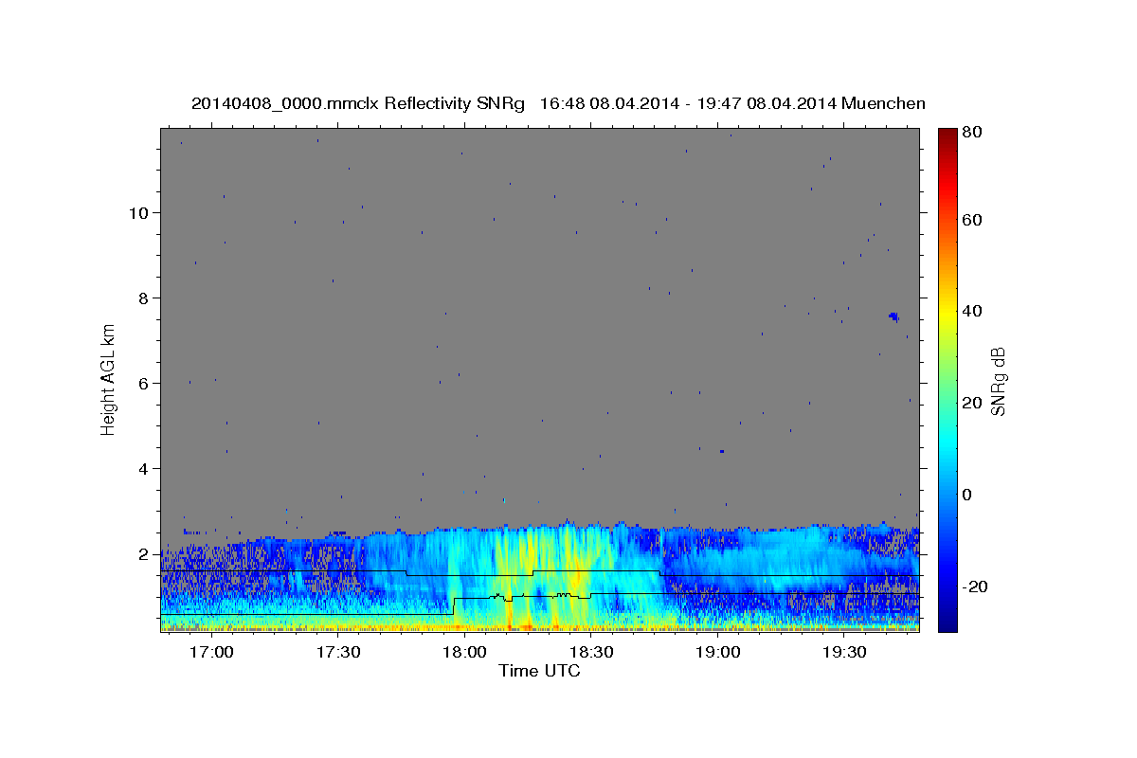The width and height of the screenshot is (1137, 758).
Task: Click the 'SNRg dB' colorbar label
Action: coord(998,382)
